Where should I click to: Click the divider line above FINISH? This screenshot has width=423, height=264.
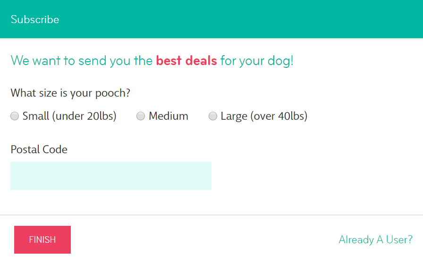pyautogui.click(x=211, y=215)
